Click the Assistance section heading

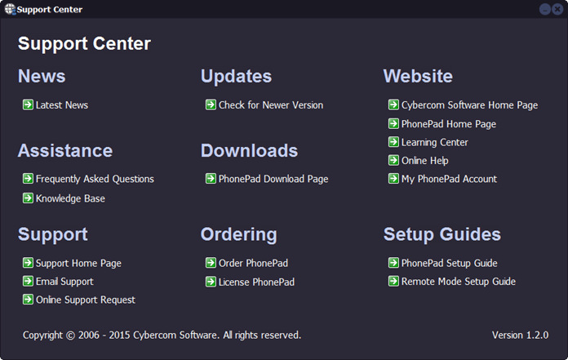click(x=65, y=151)
